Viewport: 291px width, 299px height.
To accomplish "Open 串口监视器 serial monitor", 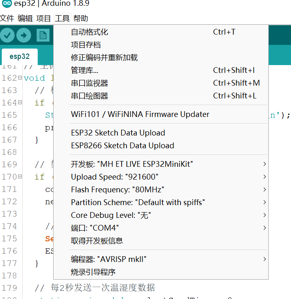I will pyautogui.click(x=161, y=83).
